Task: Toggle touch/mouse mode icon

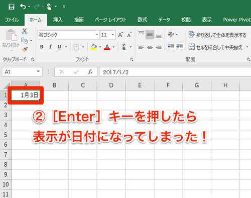Action: pos(49,7)
